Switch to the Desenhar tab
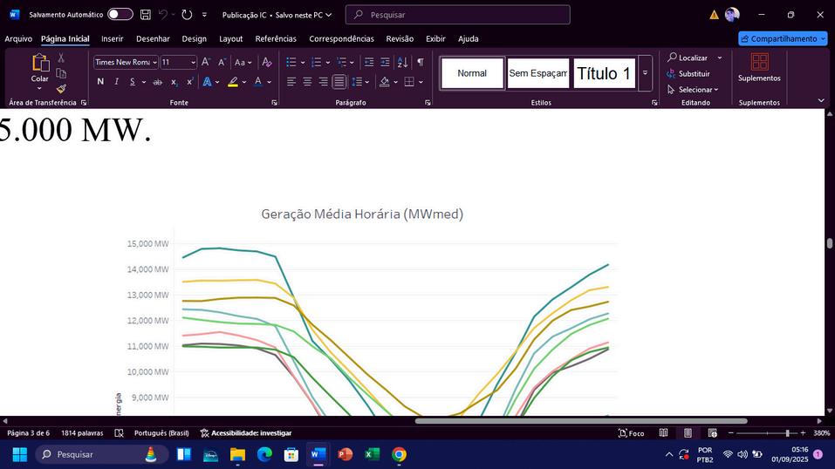Viewport: 835px width, 469px height. click(153, 39)
